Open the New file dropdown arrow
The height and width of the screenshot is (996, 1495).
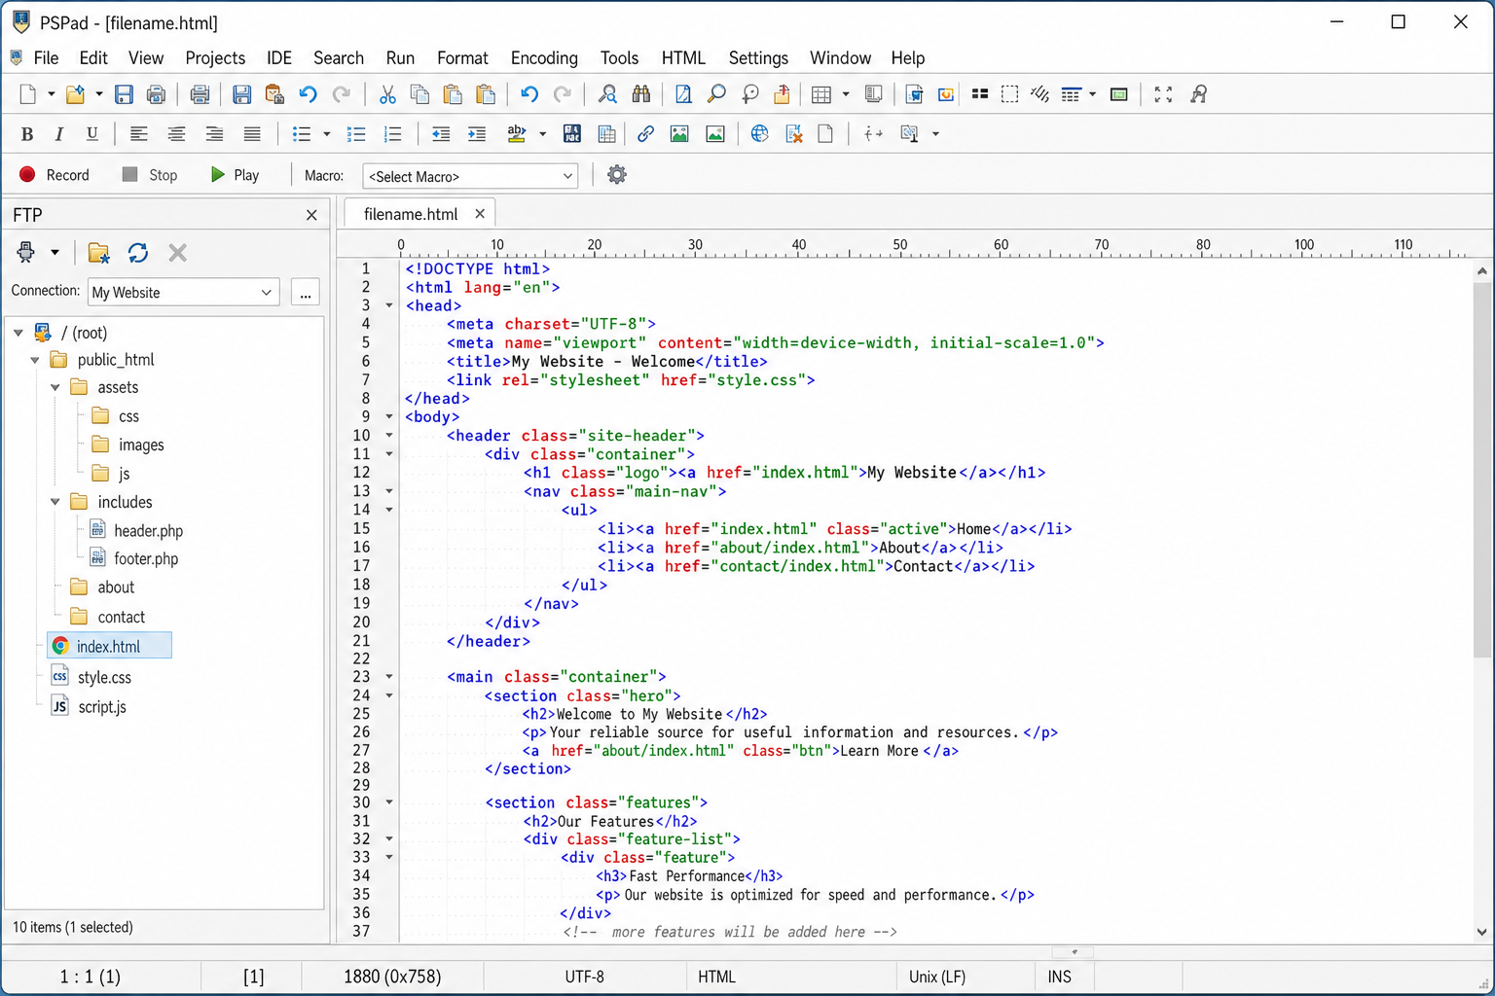pyautogui.click(x=51, y=94)
